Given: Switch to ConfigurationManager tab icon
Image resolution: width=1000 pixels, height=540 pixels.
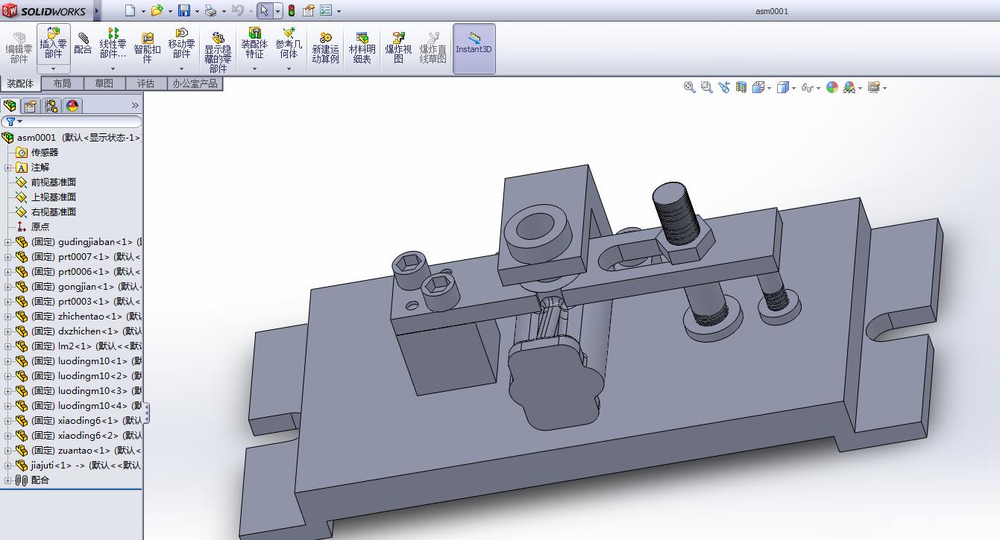Looking at the screenshot, I should click(x=51, y=106).
